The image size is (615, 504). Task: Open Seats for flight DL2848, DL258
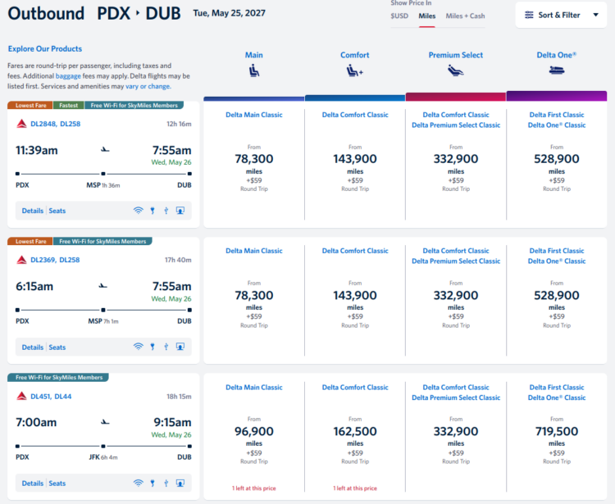coord(57,211)
